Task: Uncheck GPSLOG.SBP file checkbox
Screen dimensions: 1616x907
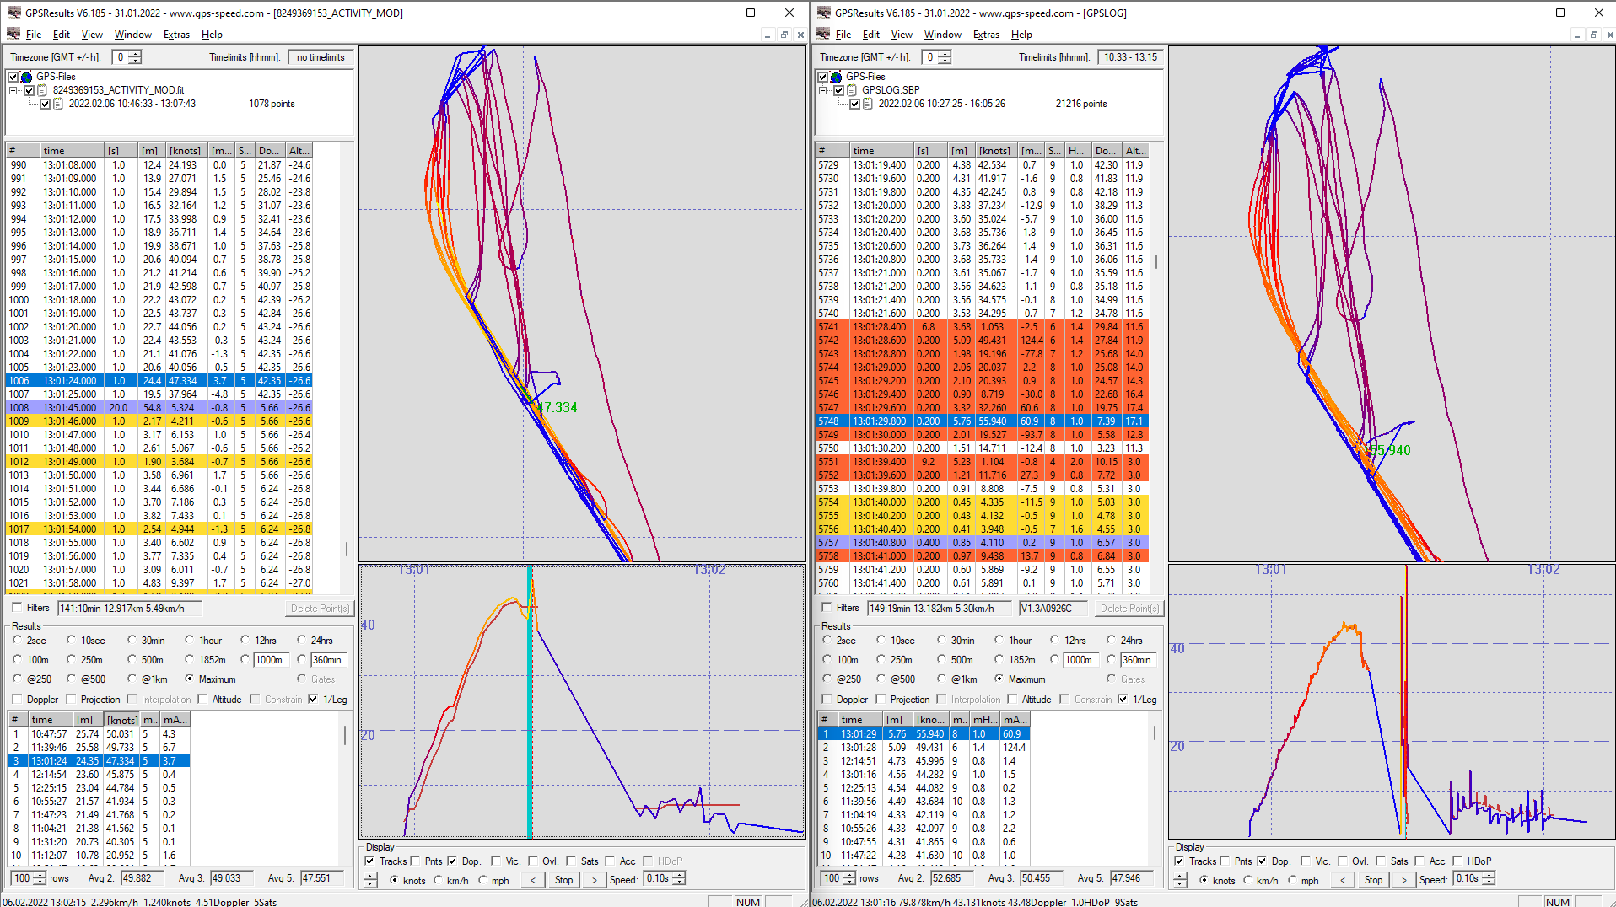Action: click(x=838, y=90)
